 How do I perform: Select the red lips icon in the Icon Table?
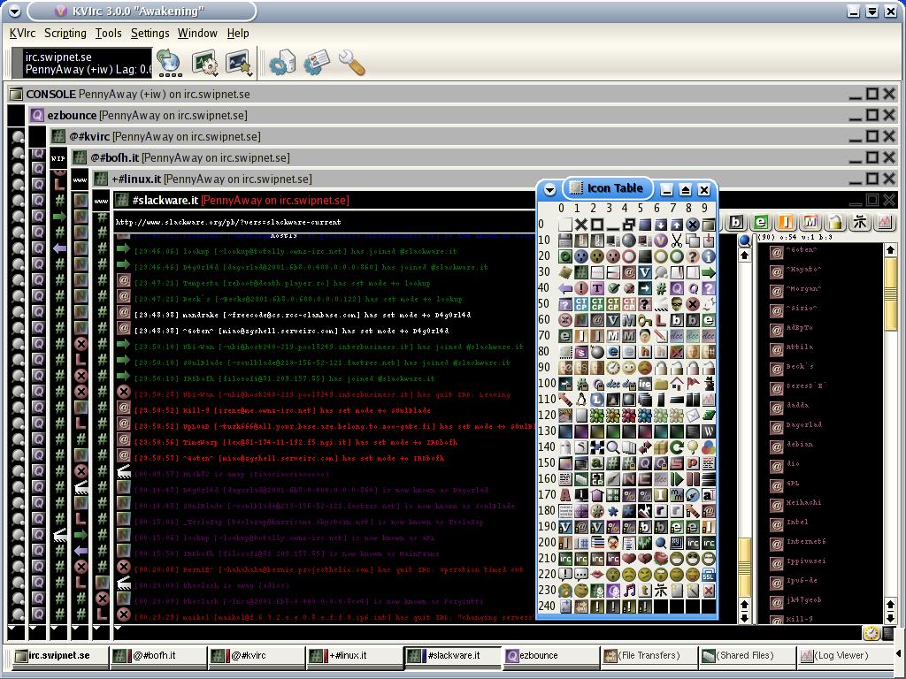click(597, 575)
